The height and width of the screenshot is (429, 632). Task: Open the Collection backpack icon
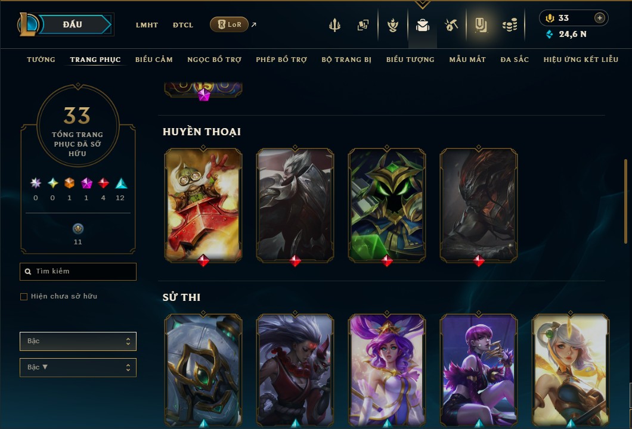[422, 26]
